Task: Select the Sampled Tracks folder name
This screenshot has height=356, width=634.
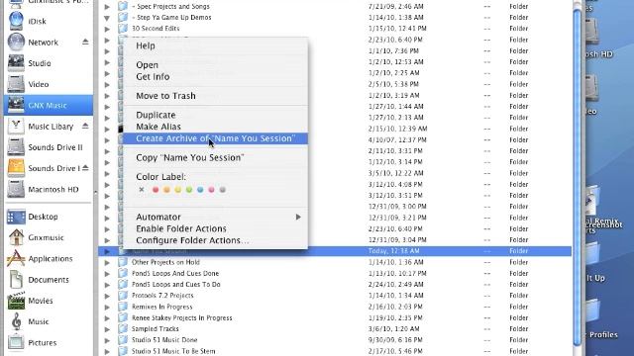Action: coord(156,329)
